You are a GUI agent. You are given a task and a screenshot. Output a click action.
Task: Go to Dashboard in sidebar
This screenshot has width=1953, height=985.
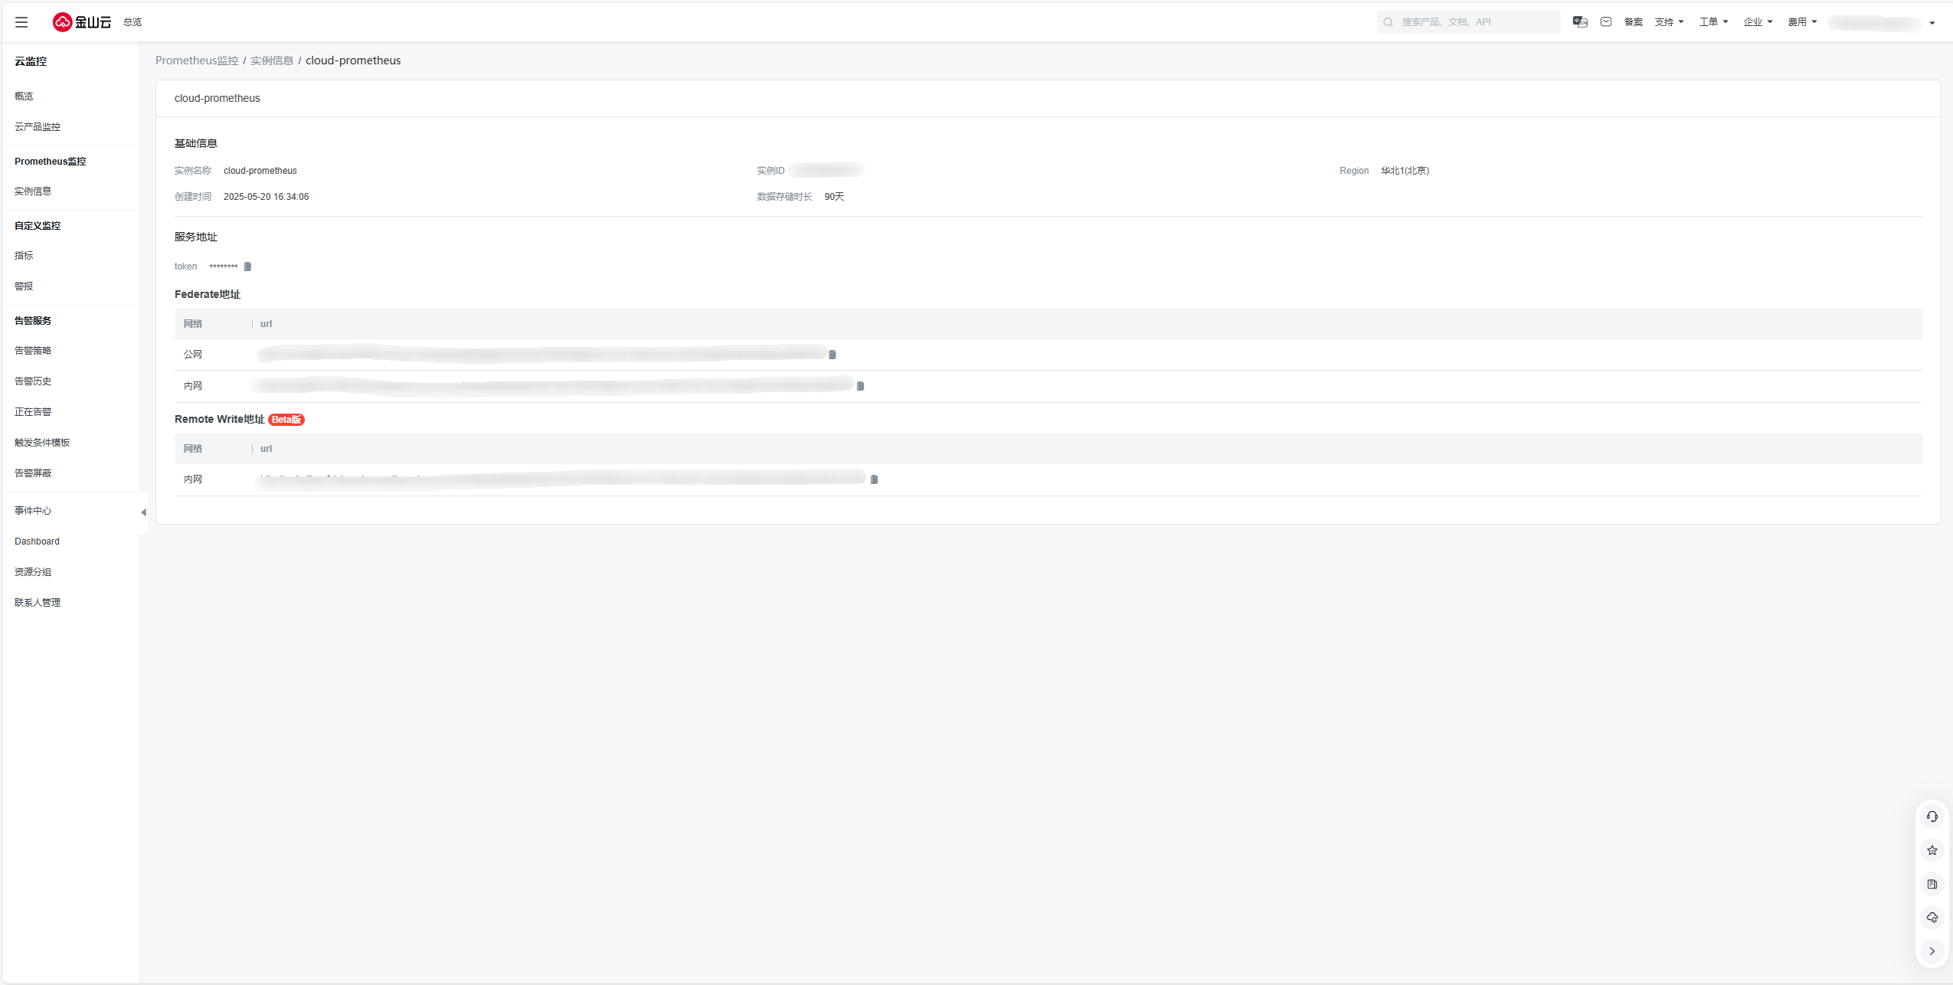coord(37,542)
